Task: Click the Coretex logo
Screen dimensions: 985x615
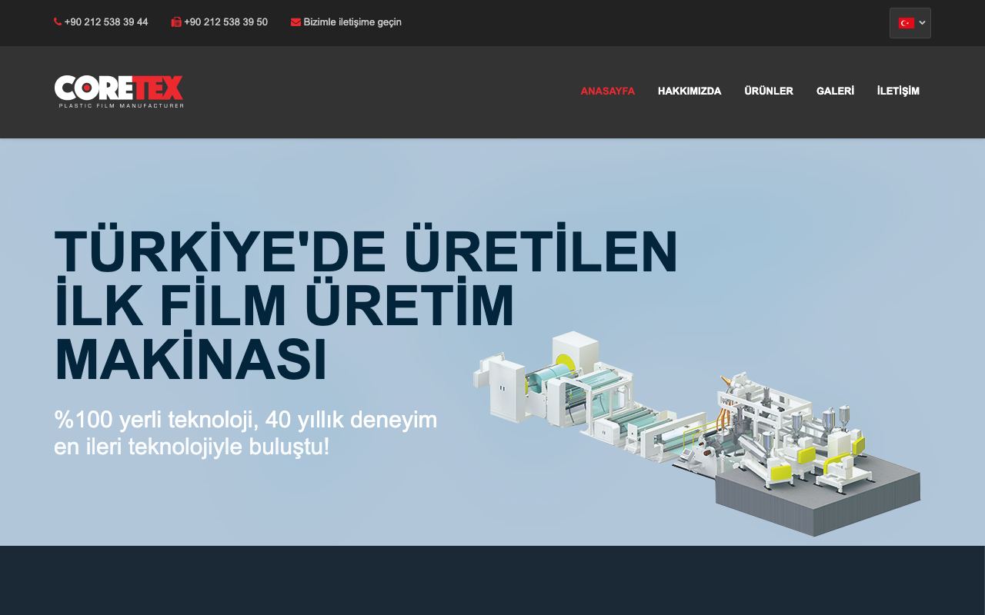Action: [x=119, y=91]
